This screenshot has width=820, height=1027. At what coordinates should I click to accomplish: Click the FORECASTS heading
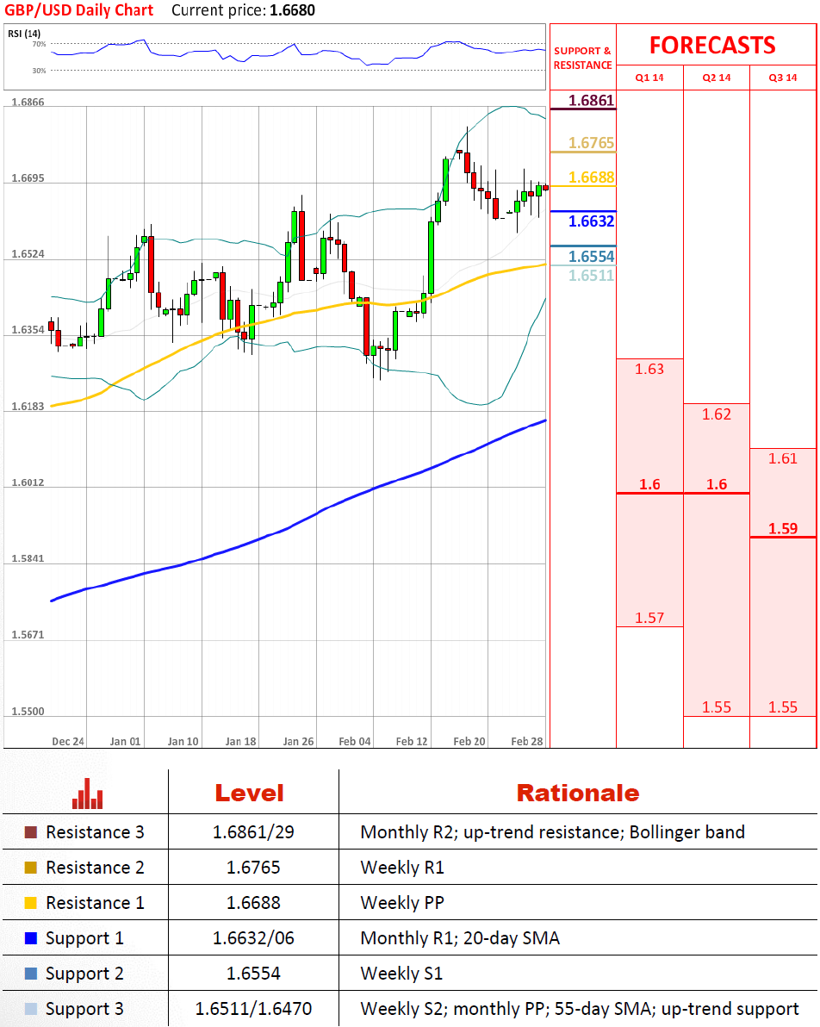(x=712, y=45)
